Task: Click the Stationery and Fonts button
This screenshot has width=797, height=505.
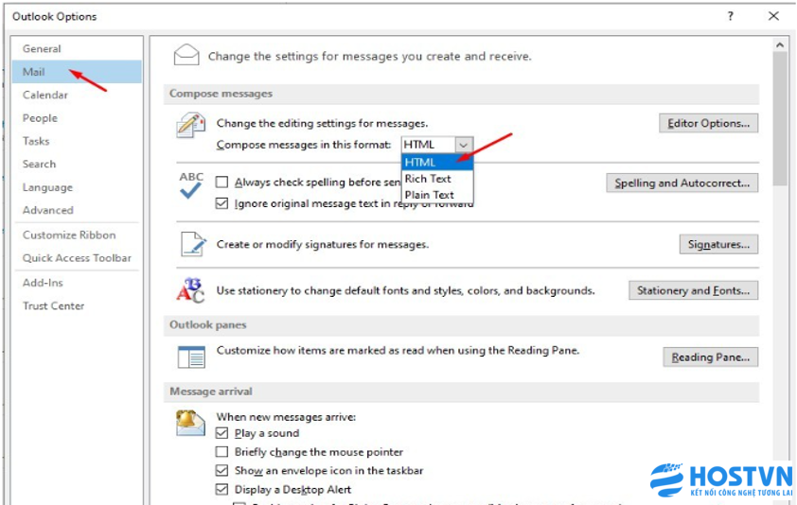Action: tap(693, 290)
